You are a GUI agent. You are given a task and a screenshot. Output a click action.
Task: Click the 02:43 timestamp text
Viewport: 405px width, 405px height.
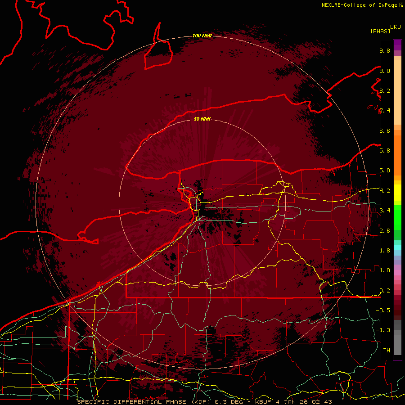tap(322, 402)
